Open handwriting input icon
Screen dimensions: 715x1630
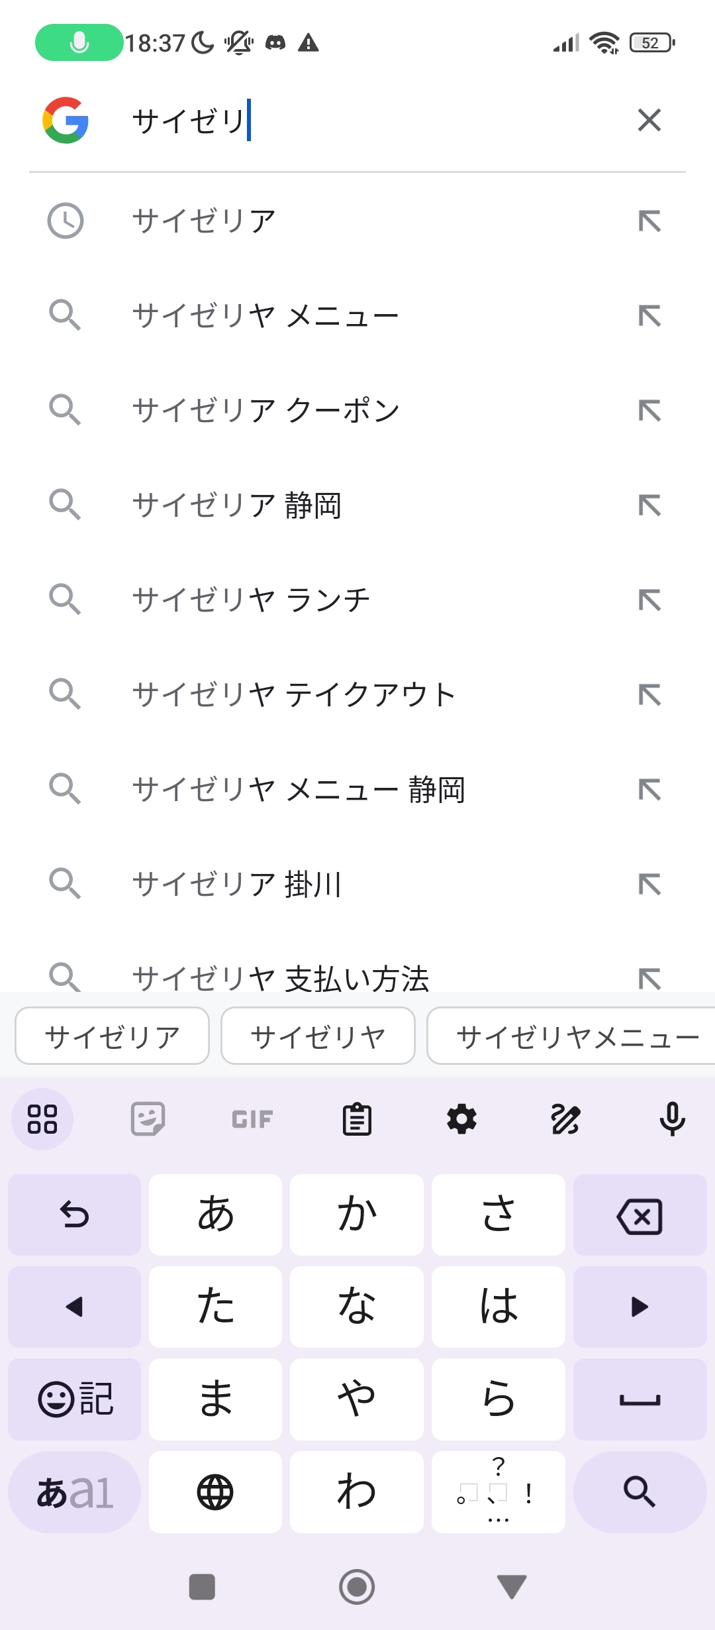click(566, 1119)
